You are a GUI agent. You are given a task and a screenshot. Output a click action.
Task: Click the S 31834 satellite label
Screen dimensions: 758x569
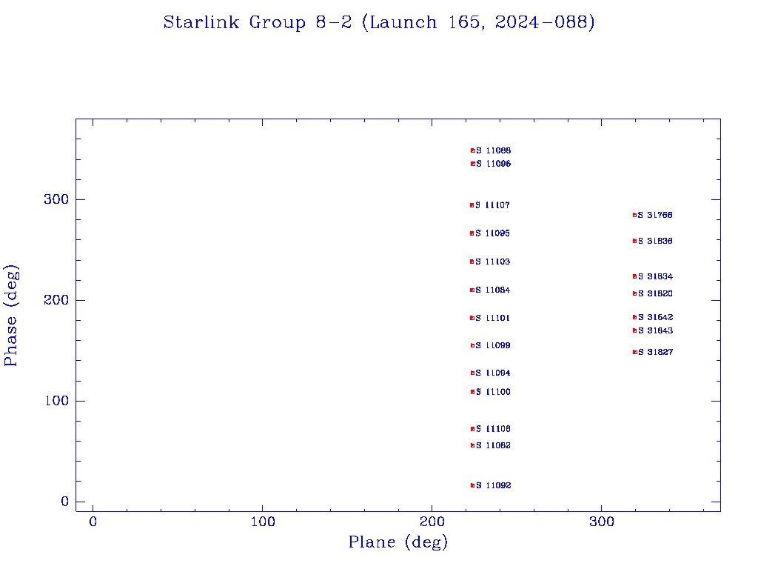[x=656, y=277]
